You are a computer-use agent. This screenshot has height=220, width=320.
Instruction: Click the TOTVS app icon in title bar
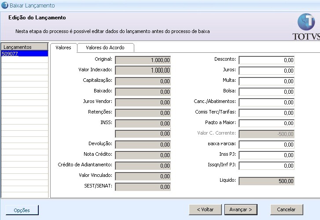pyautogui.click(x=4, y=5)
